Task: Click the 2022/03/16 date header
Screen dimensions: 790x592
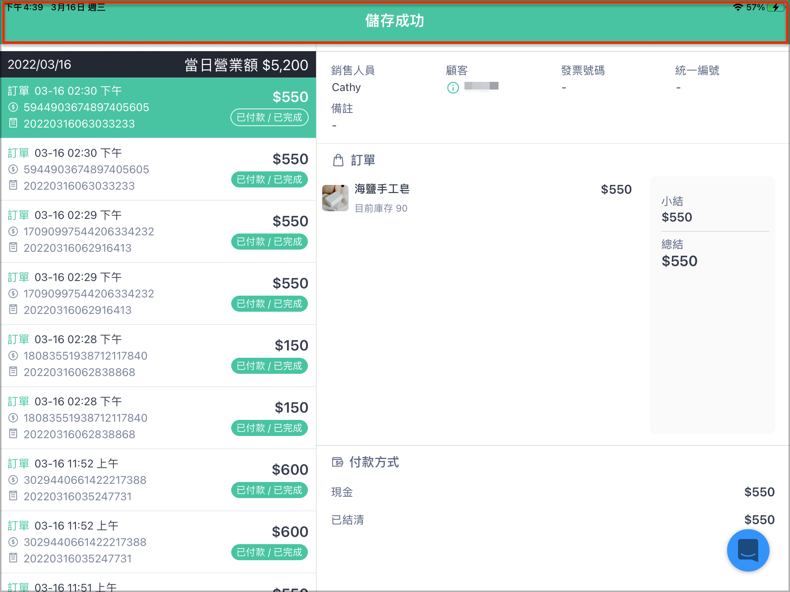Action: (x=39, y=65)
